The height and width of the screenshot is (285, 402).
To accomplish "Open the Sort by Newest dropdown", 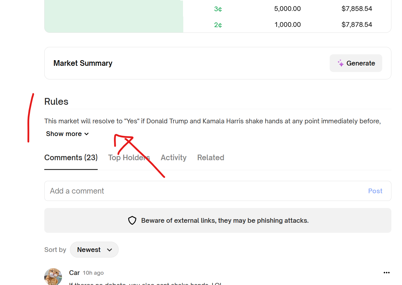I will pyautogui.click(x=94, y=250).
